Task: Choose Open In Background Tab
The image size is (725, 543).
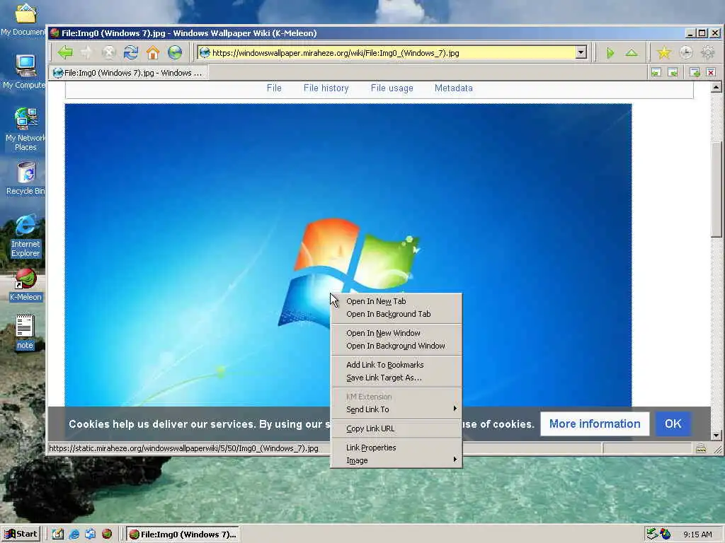Action: tap(396, 314)
